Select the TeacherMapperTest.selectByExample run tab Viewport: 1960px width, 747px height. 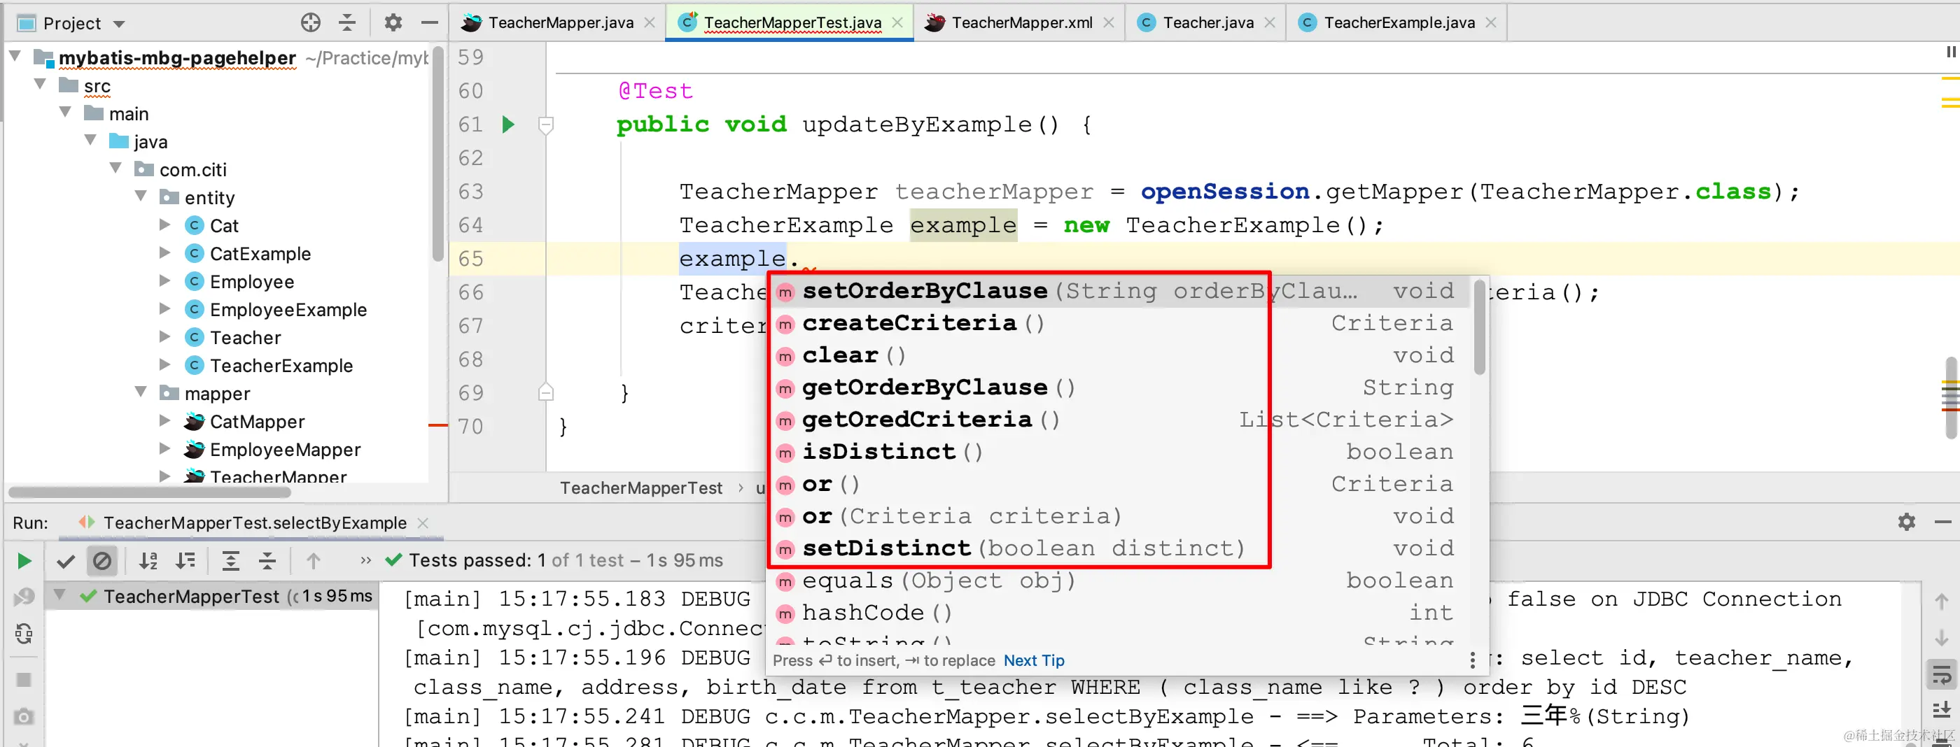pyautogui.click(x=255, y=522)
